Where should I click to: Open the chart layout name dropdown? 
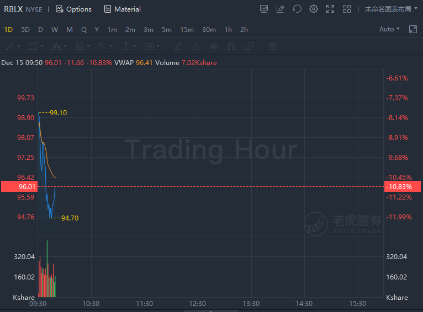[x=391, y=9]
